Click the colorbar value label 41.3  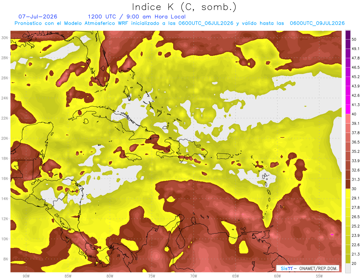pos(356,105)
